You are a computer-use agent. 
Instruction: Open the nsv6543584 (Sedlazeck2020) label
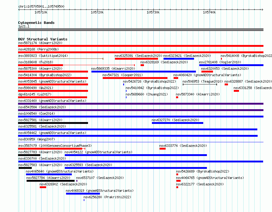pyautogui.click(x=42, y=107)
